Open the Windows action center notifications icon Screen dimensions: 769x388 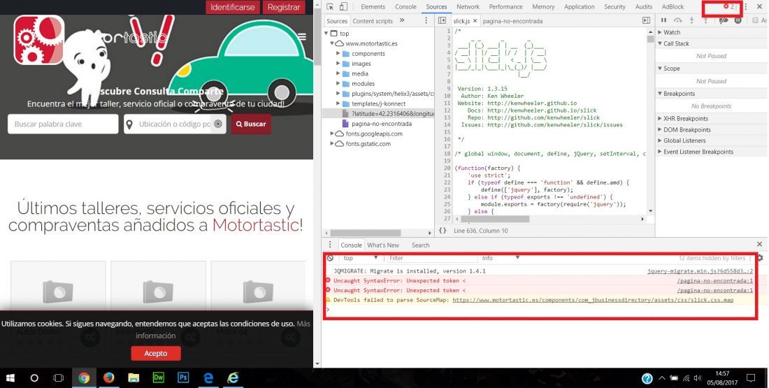pos(750,378)
